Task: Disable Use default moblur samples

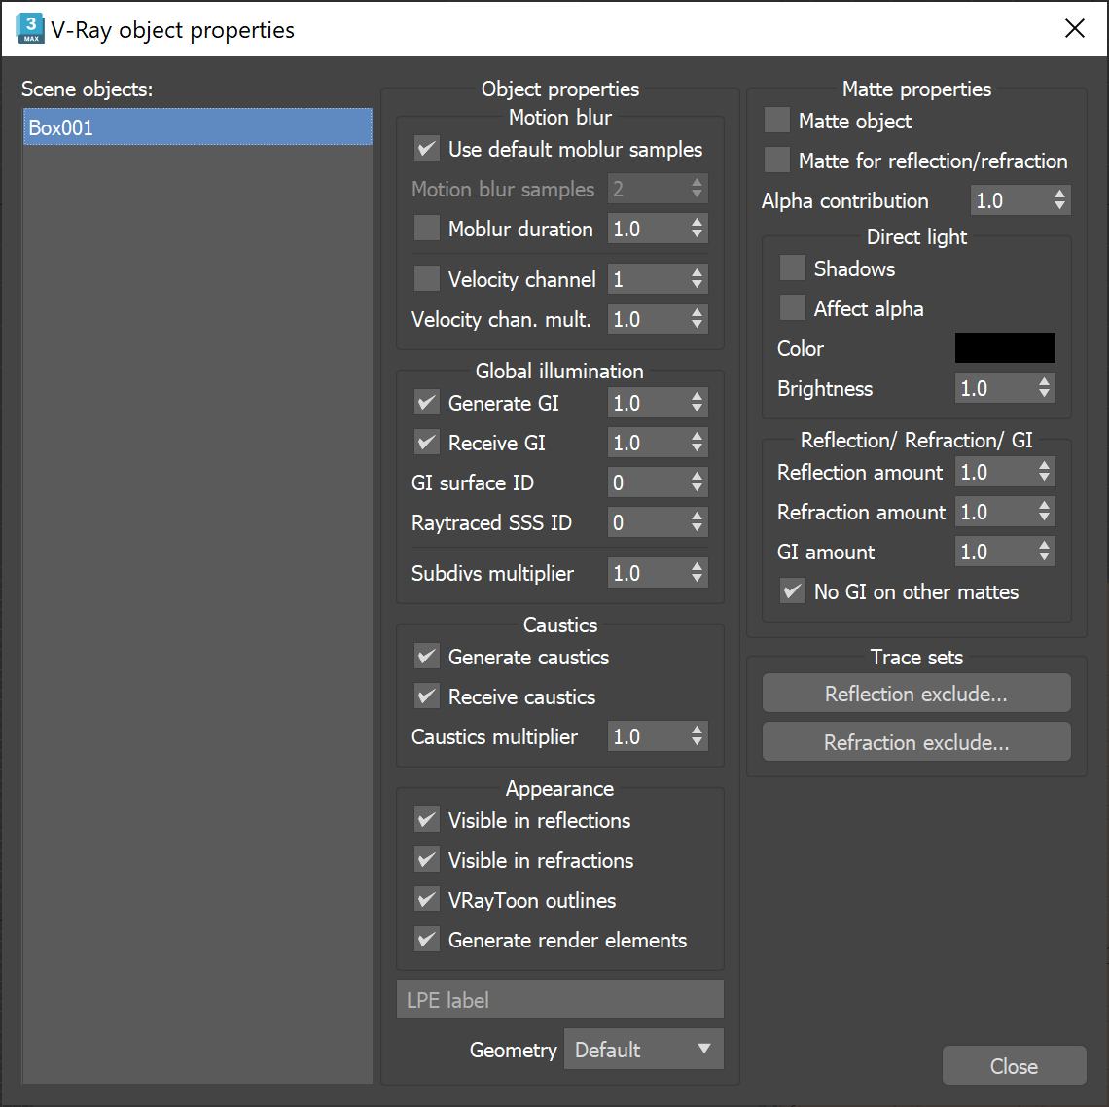Action: click(x=426, y=149)
